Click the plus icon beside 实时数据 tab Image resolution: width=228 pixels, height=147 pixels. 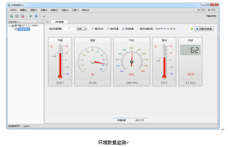(x=48, y=22)
